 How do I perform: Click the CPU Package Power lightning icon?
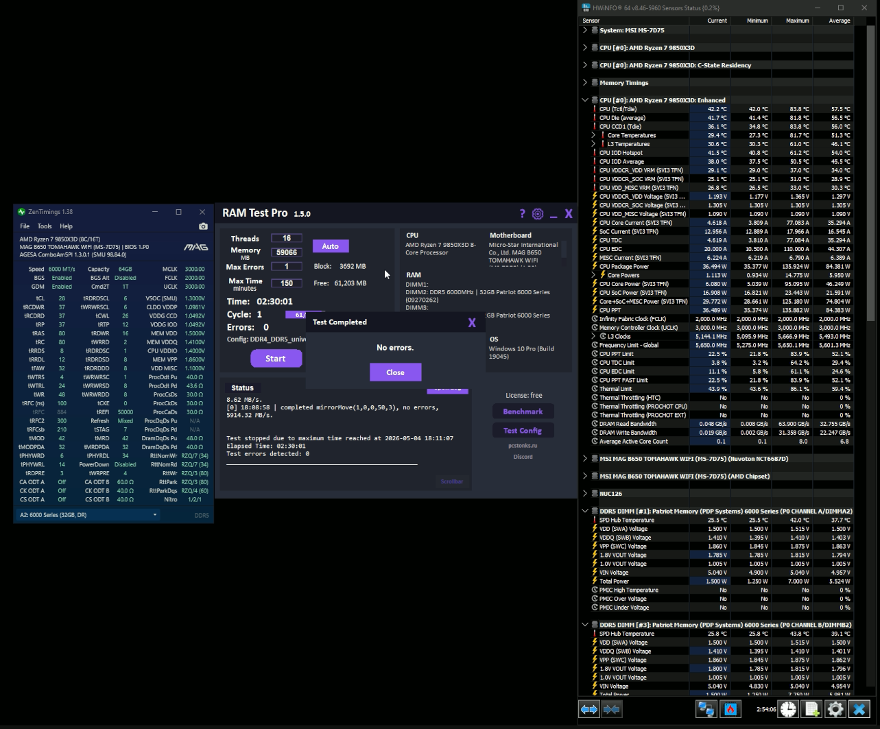(595, 267)
